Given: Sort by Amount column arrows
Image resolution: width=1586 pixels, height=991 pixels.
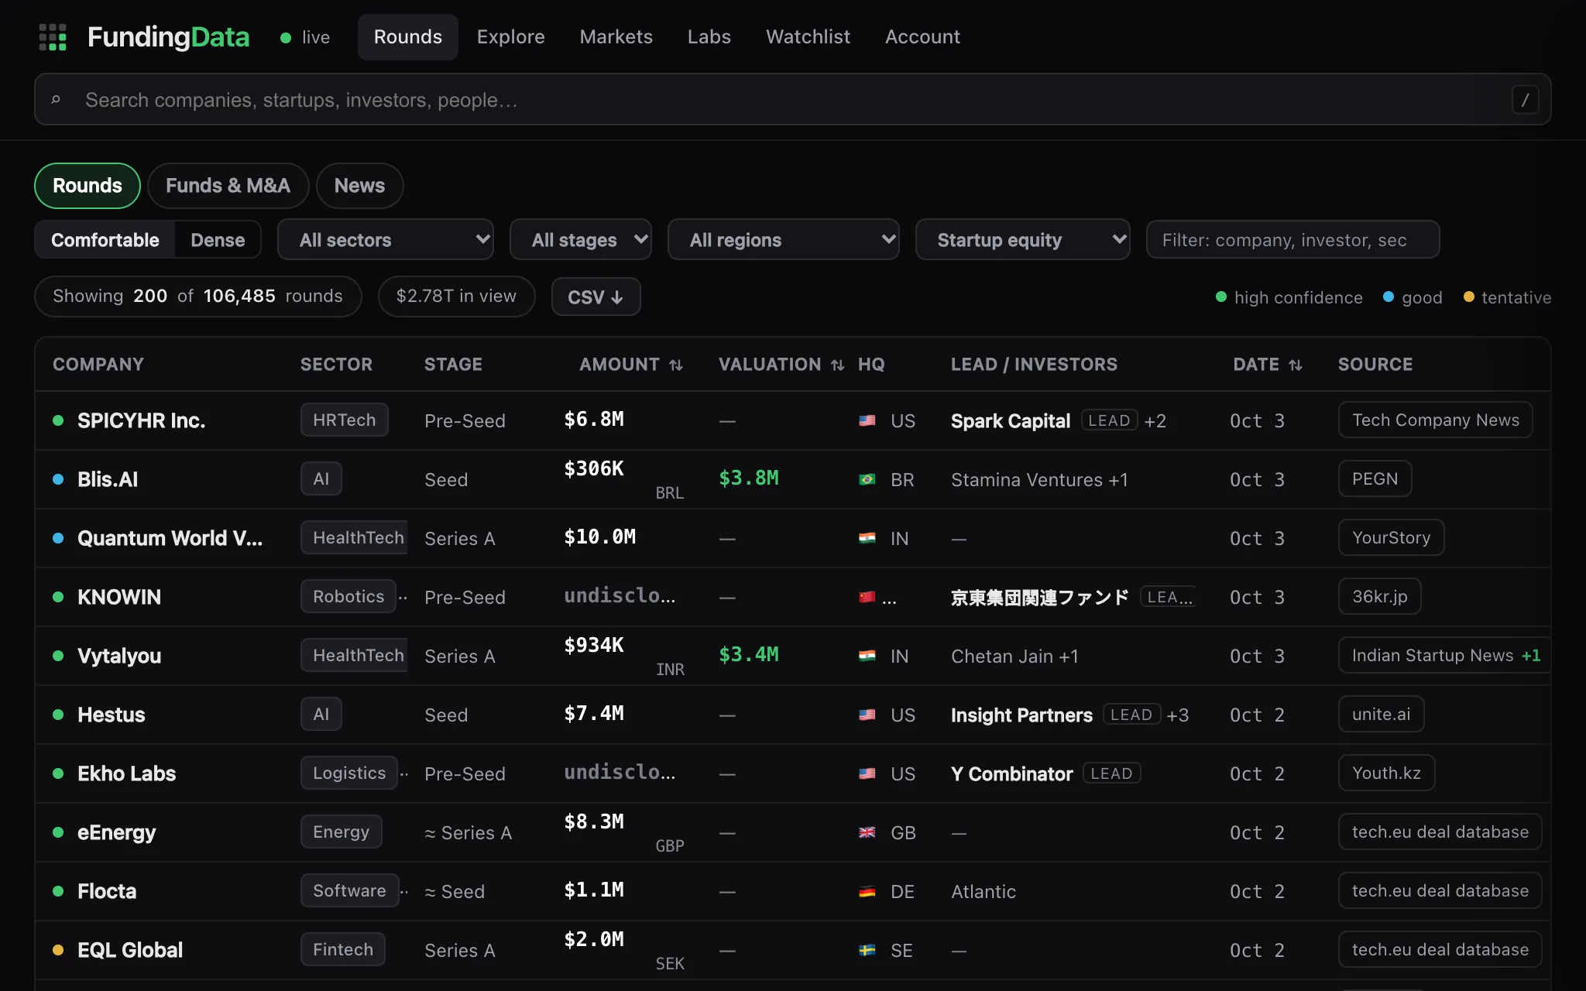Looking at the screenshot, I should (676, 365).
